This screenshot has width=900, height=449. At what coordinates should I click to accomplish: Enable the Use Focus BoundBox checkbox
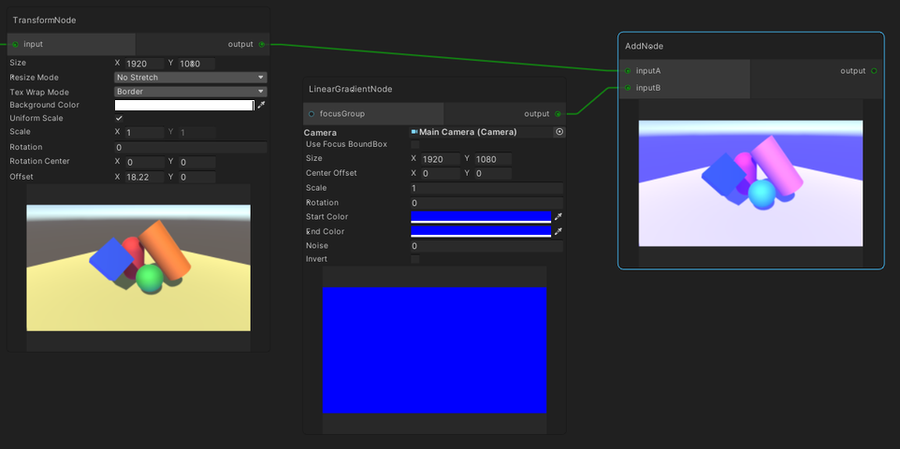pyautogui.click(x=415, y=145)
